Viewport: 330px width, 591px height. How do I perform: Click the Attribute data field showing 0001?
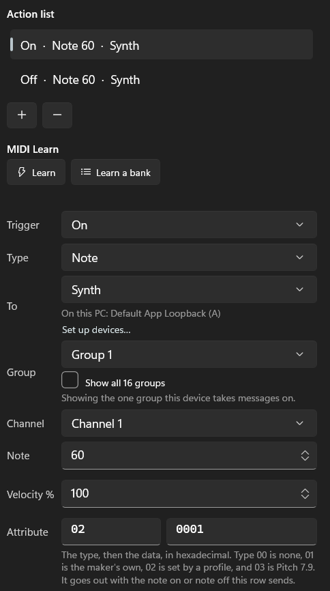click(x=241, y=531)
